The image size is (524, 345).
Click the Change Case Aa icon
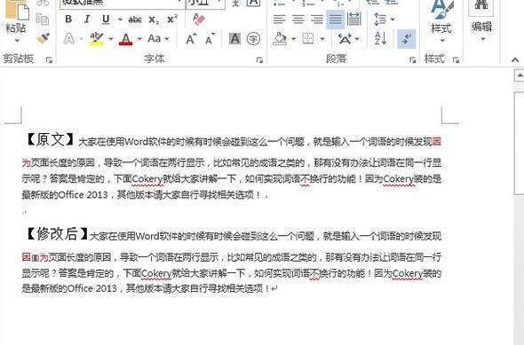[155, 38]
